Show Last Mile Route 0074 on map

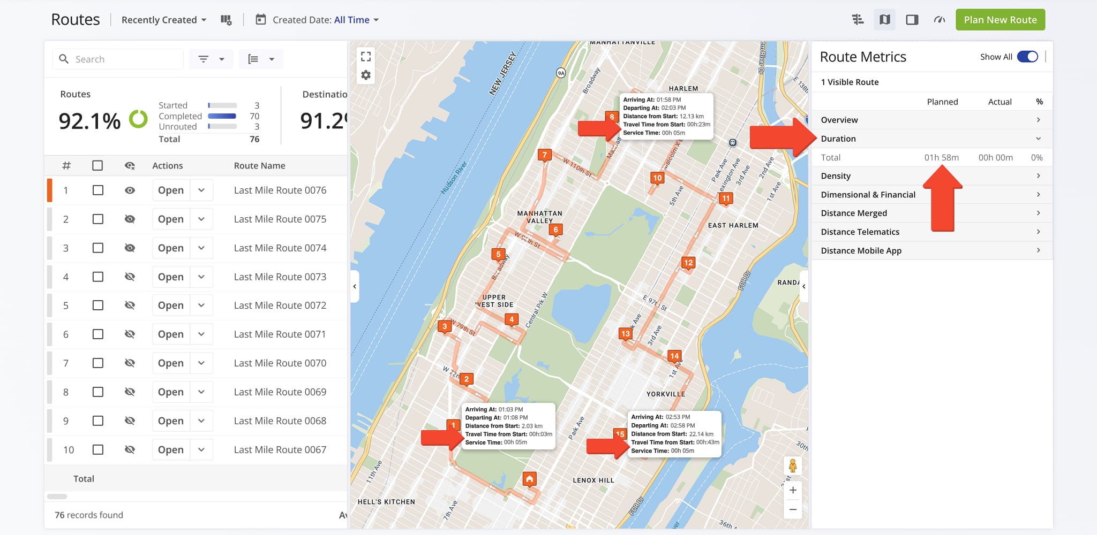coord(130,248)
